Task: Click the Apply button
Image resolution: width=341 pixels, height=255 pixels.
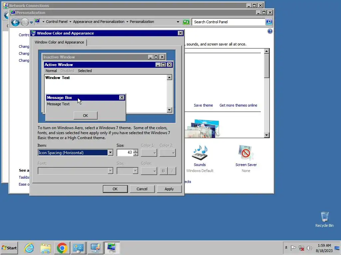Action: pos(169,189)
